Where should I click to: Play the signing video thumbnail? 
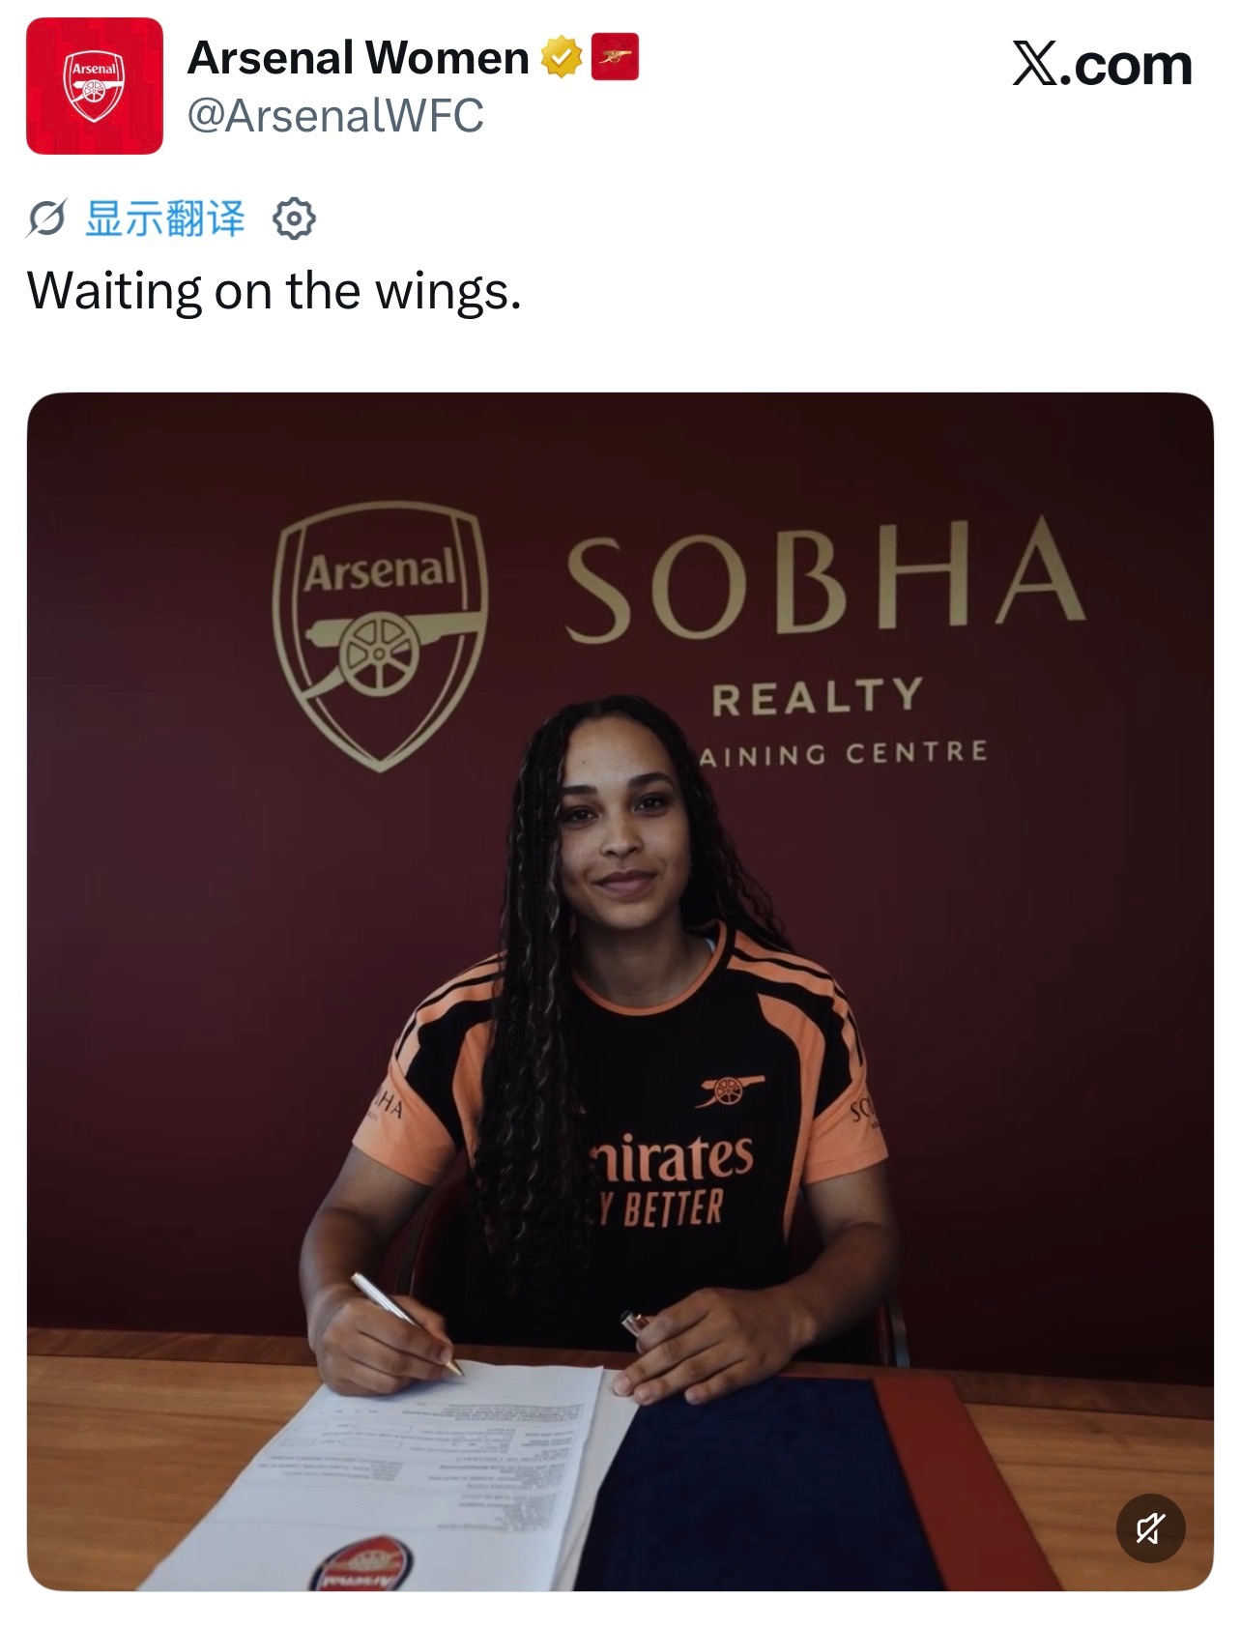coord(620,992)
